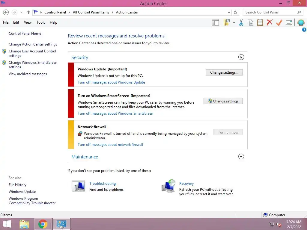Click the muted volume tray icon
Image resolution: width=307 pixels, height=230 pixels.
(x=279, y=224)
